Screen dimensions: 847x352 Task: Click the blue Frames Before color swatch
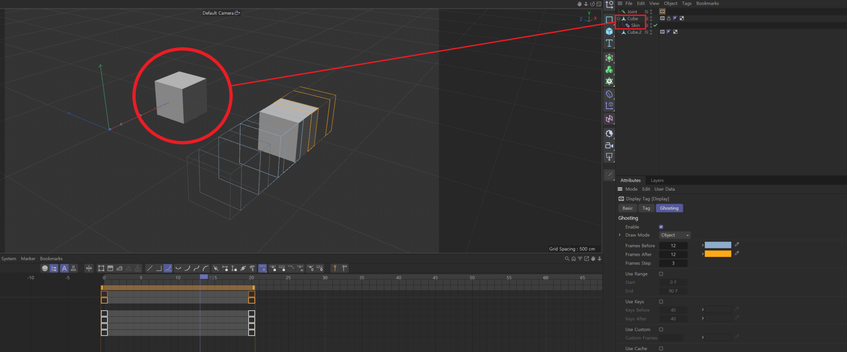718,245
